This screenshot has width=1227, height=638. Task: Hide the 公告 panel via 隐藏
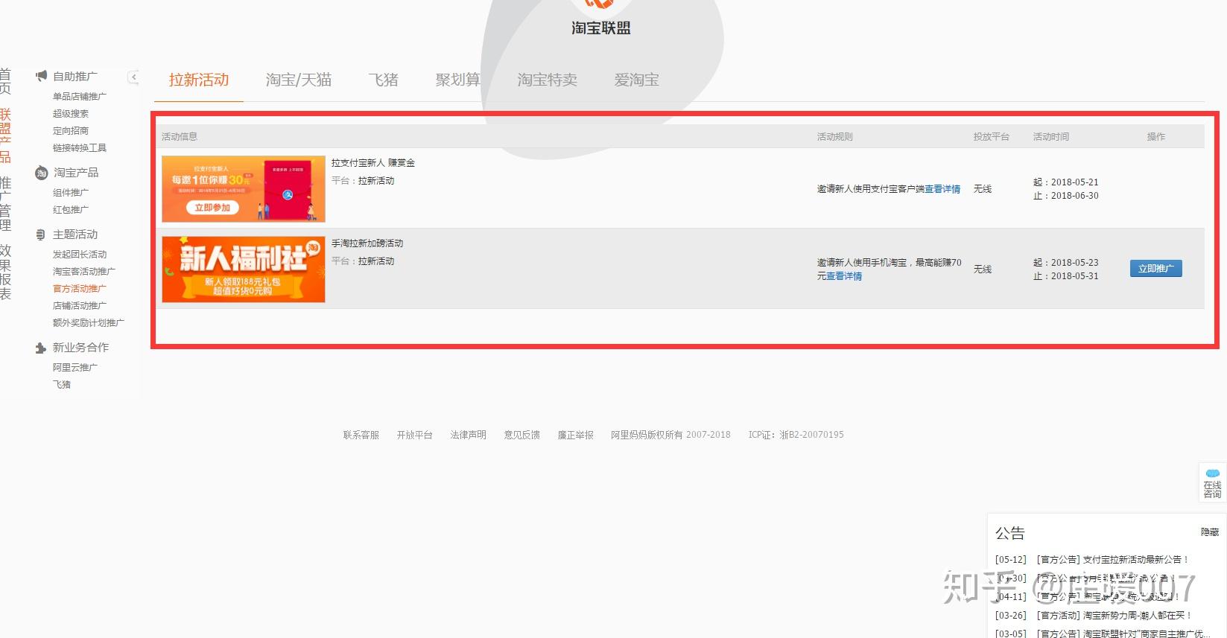[1210, 532]
